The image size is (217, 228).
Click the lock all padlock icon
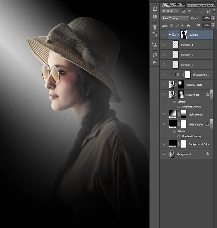click(x=188, y=25)
